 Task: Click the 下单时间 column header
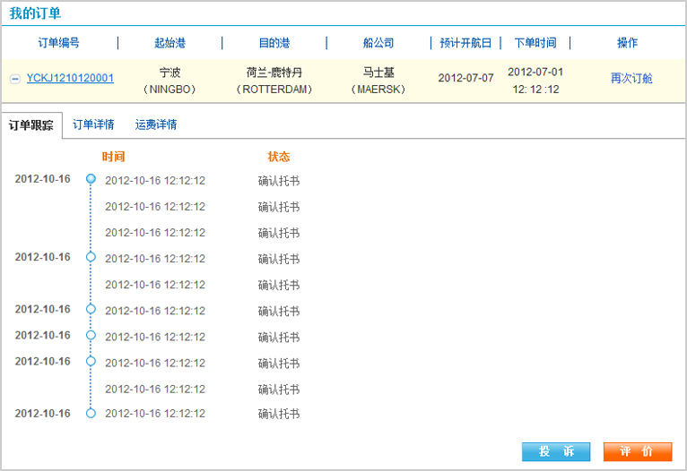[535, 43]
